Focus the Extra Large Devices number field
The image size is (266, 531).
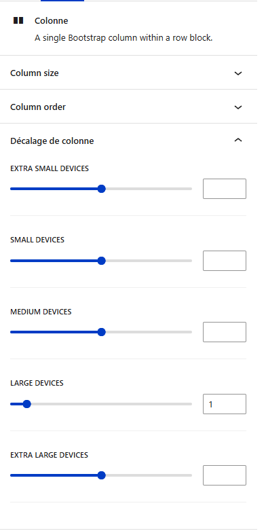point(225,475)
